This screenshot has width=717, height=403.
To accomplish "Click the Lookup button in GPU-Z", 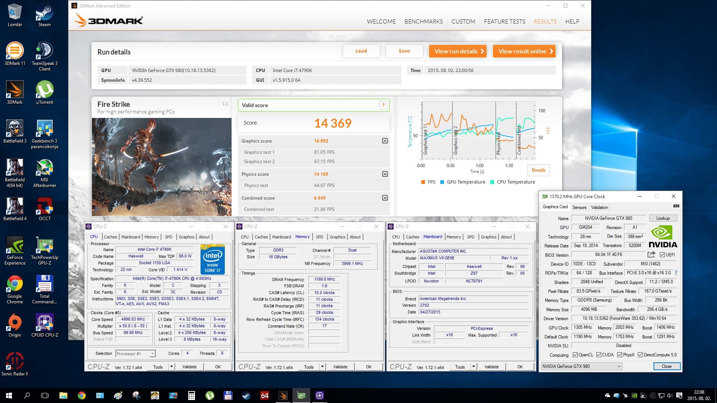I will pyautogui.click(x=663, y=218).
